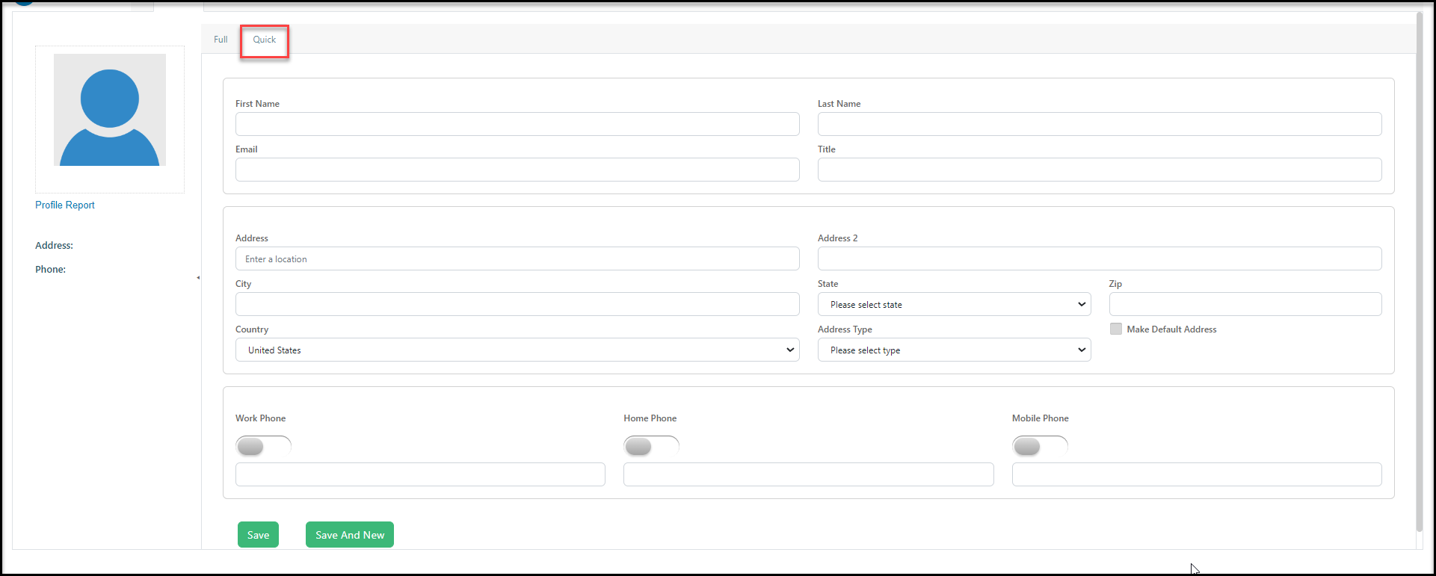Click the Save And New button
The height and width of the screenshot is (576, 1436).
coord(350,535)
